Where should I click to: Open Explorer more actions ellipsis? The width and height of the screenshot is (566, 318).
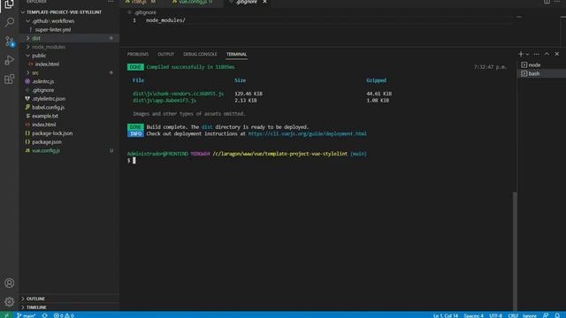[x=111, y=2]
